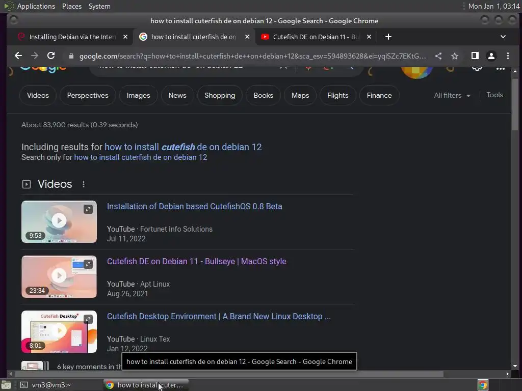522x391 pixels.
Task: Open the Applications menu
Action: (36, 6)
